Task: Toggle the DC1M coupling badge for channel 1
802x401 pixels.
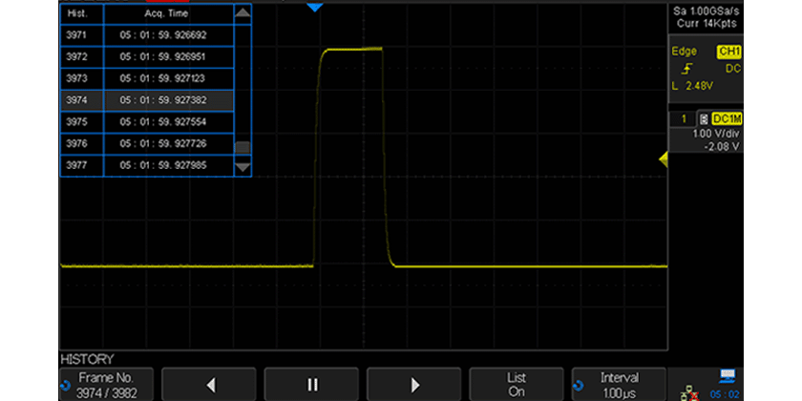Action: point(725,118)
